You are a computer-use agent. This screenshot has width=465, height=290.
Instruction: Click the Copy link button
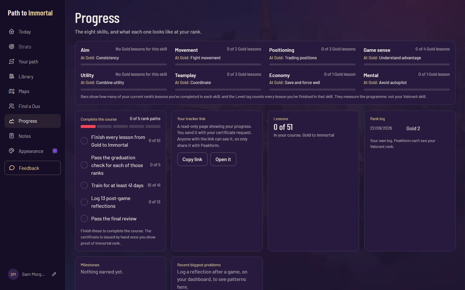pyautogui.click(x=192, y=159)
